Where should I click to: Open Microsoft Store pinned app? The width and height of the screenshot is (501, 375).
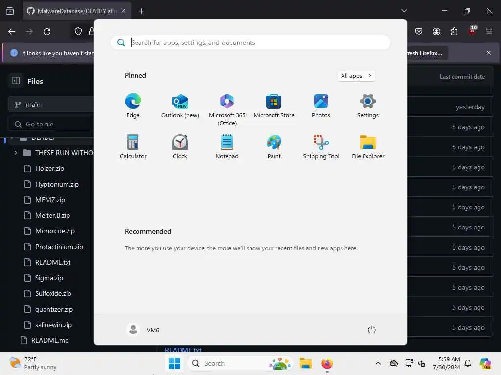[x=274, y=106]
